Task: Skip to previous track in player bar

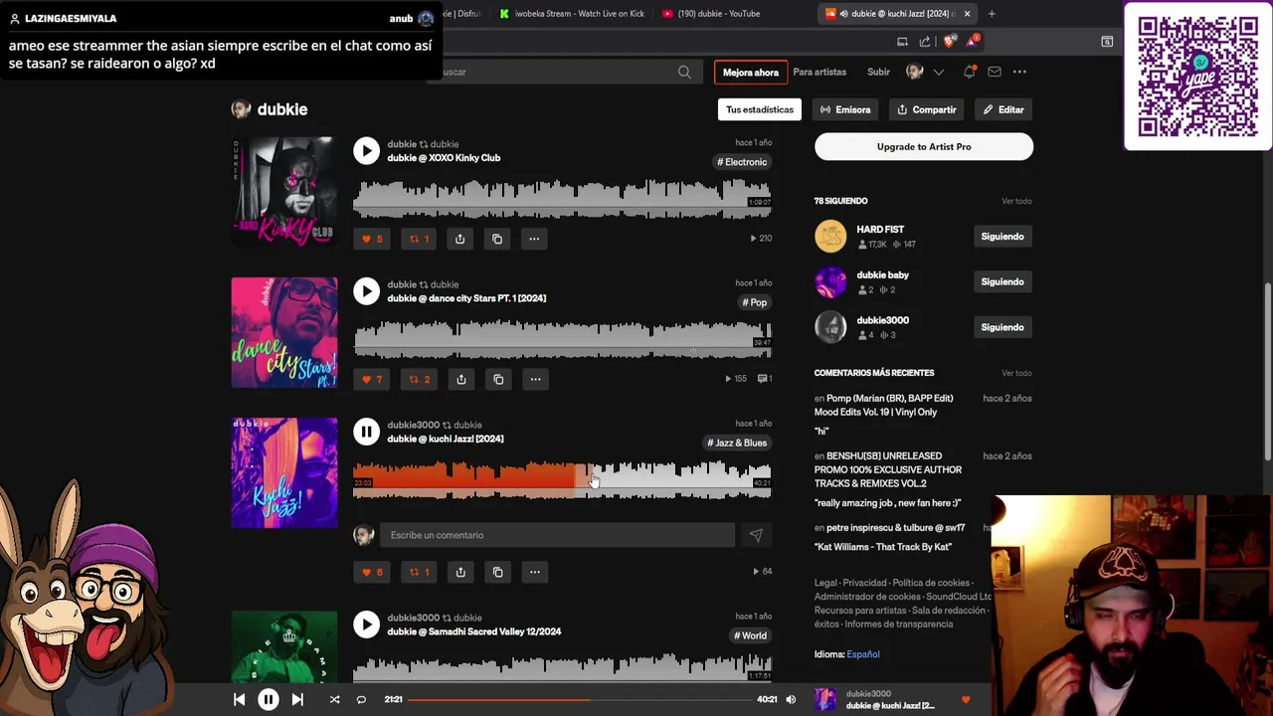Action: point(239,700)
